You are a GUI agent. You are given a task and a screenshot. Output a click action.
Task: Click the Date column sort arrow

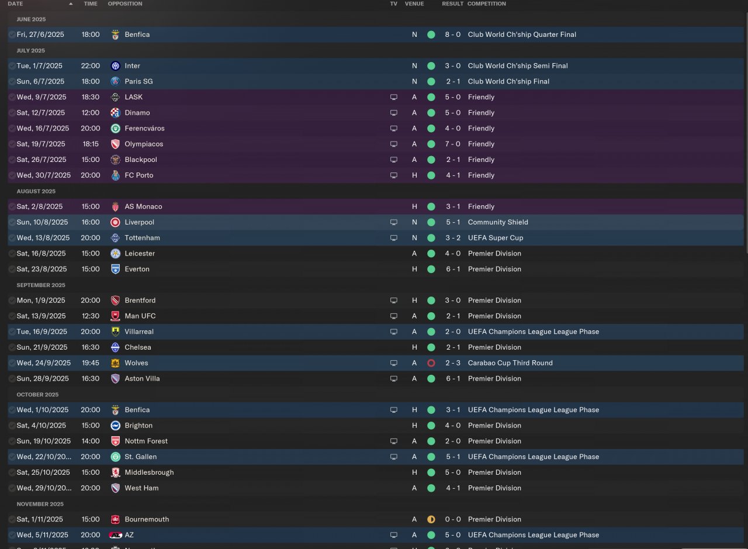pos(71,4)
